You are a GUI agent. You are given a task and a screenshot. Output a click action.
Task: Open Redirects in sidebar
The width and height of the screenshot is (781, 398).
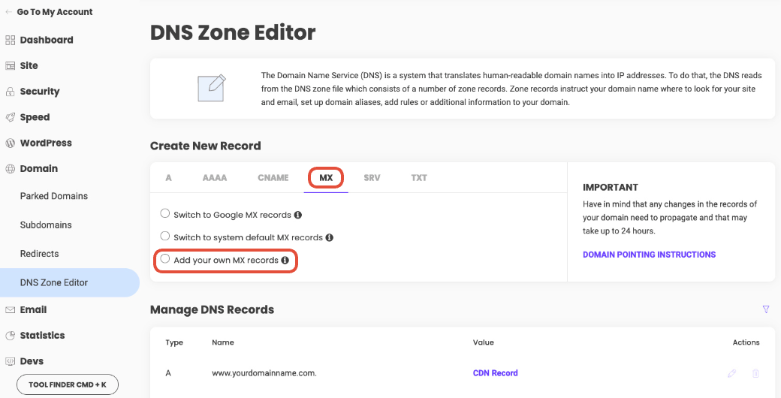pyautogui.click(x=39, y=254)
